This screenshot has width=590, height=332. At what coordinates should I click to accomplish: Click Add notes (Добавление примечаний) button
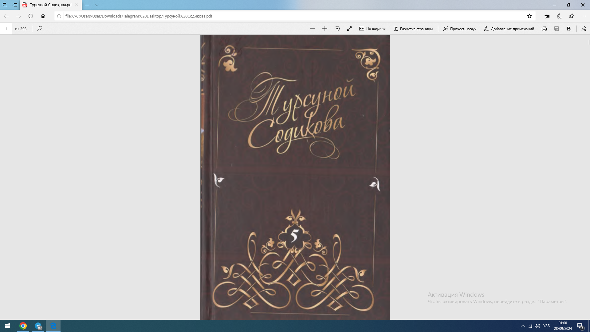[x=509, y=29]
